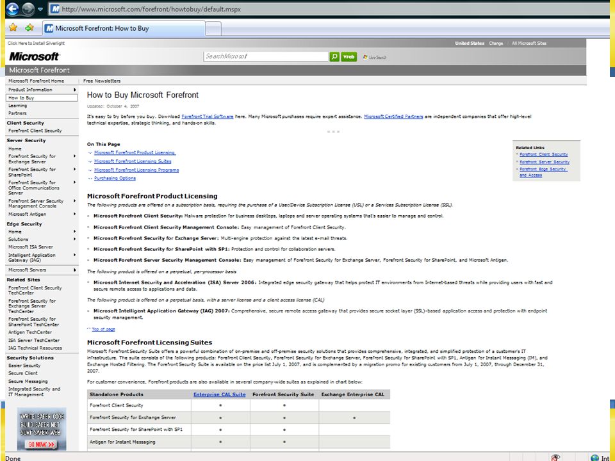
Task: Expand Forefront Security for Office Communications arrow
Action: point(74,182)
